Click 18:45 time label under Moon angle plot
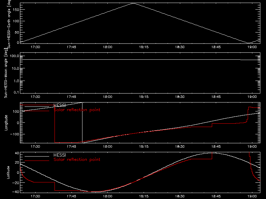 [x=216, y=97]
